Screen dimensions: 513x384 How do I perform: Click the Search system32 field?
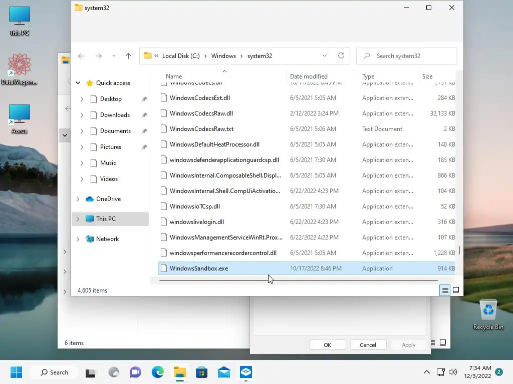[406, 56]
